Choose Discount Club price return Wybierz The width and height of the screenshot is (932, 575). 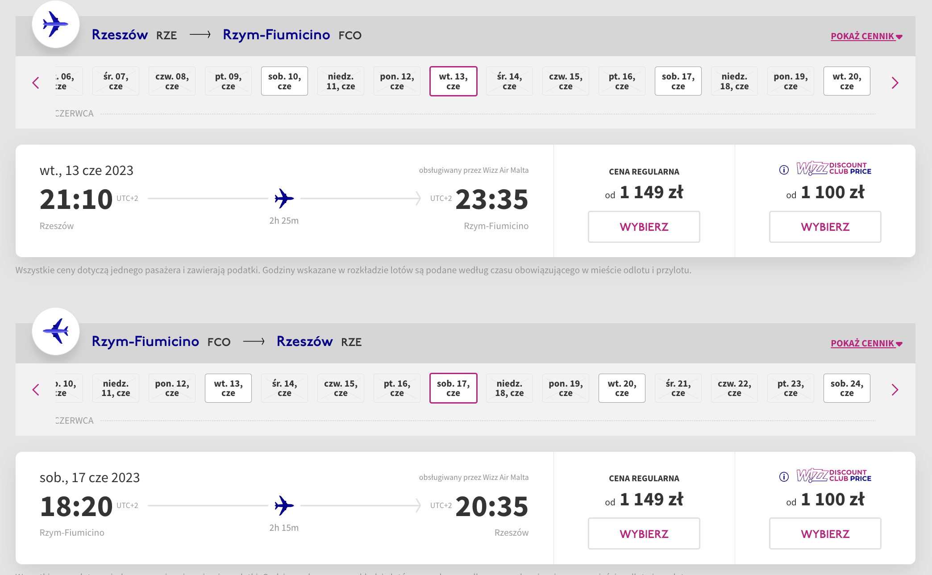tap(825, 533)
